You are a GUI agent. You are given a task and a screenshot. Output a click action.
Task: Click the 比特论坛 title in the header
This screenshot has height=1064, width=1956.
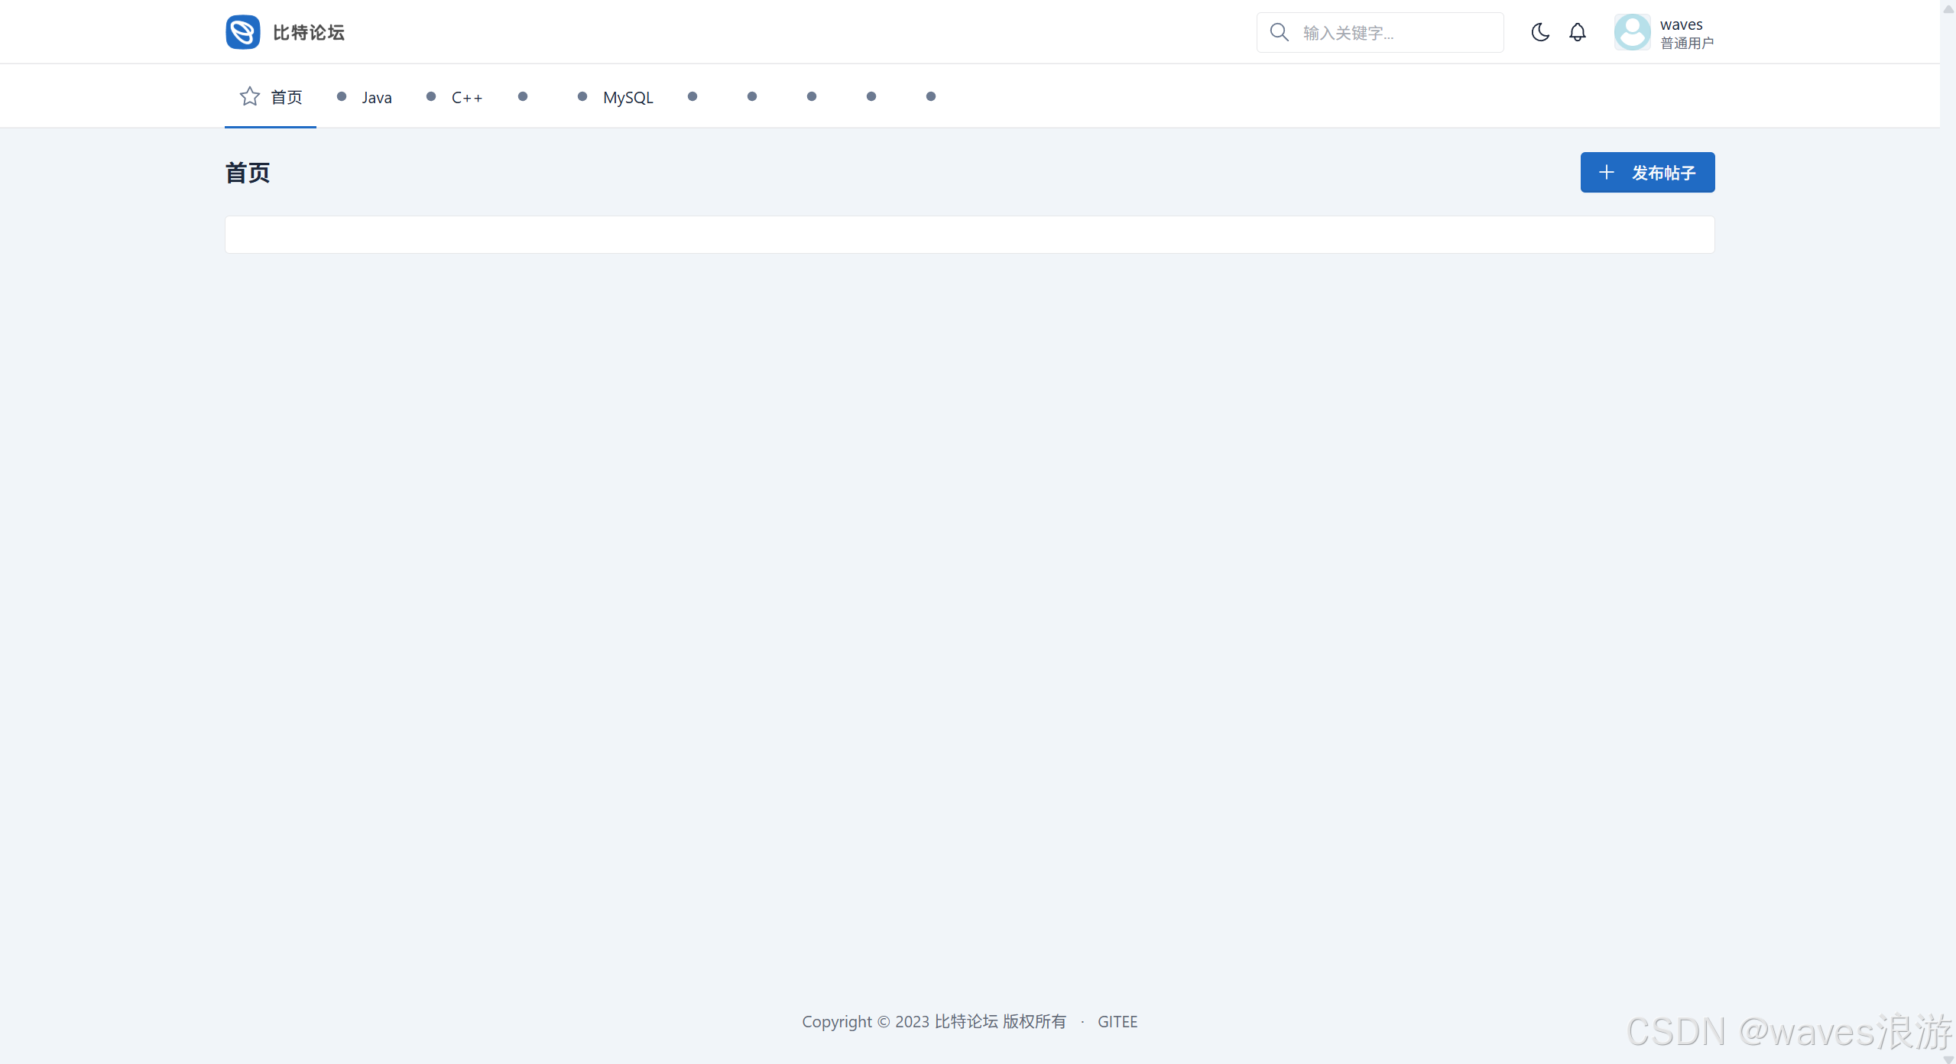pyautogui.click(x=308, y=33)
